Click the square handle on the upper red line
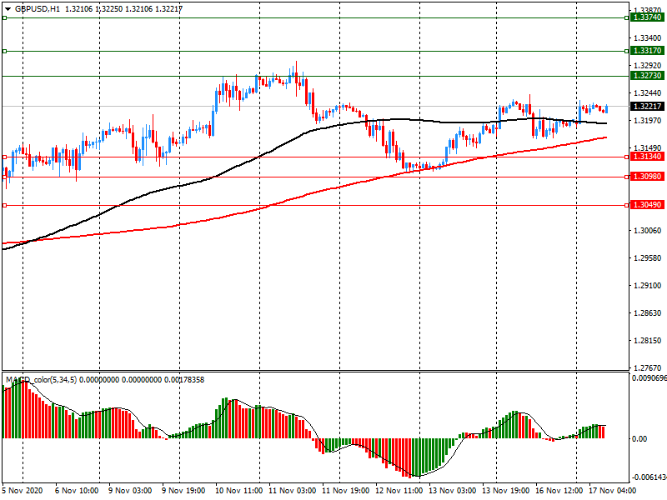Image resolution: width=667 pixels, height=500 pixels. (4, 157)
